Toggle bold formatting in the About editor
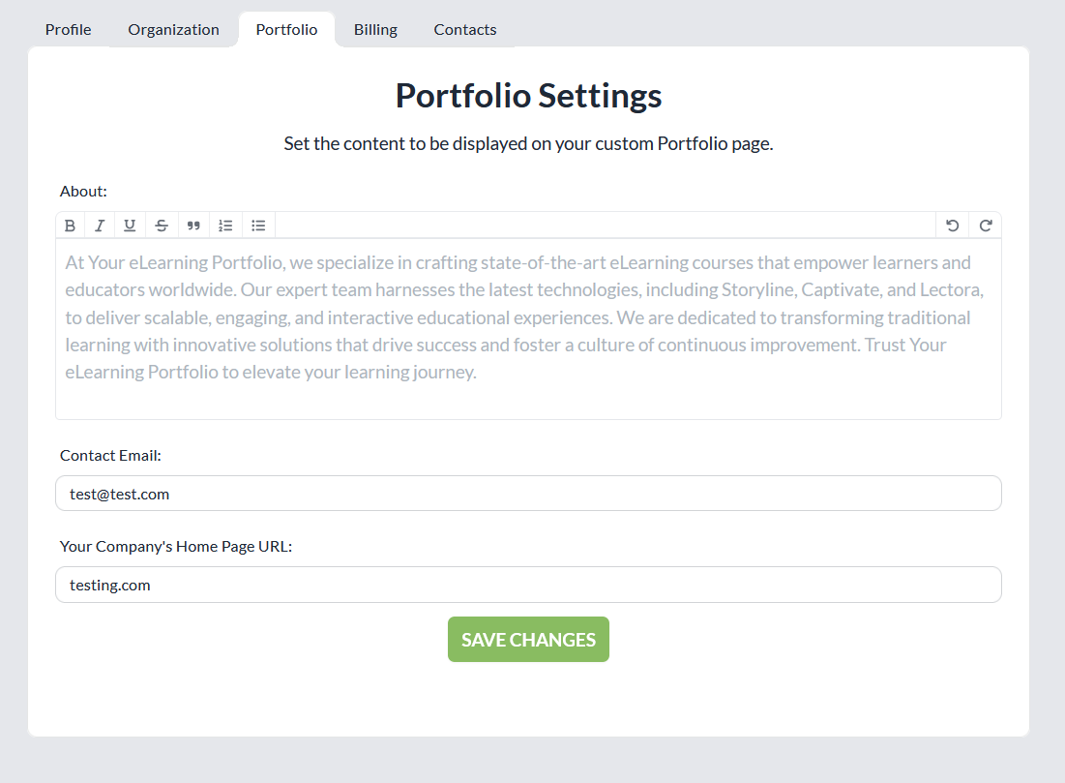 click(70, 226)
